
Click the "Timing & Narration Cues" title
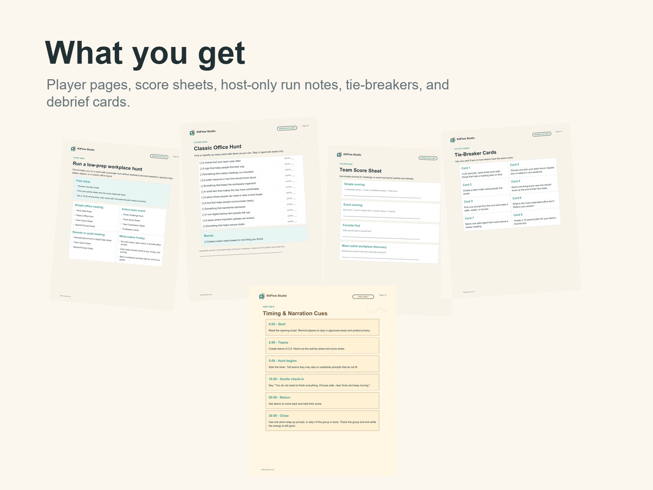295,313
